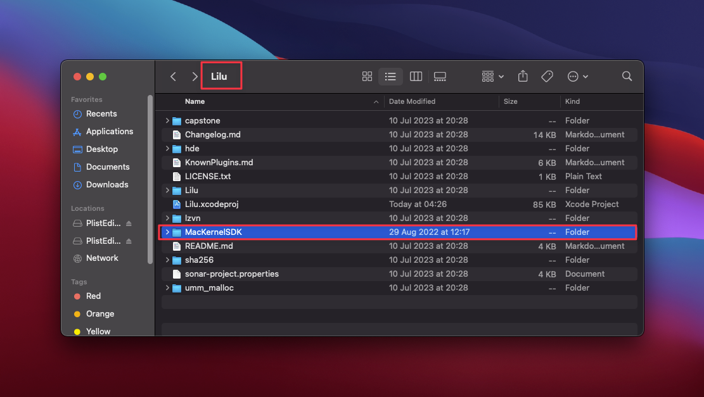Image resolution: width=704 pixels, height=397 pixels.
Task: Click the '85 KB' size value
Action: (544, 205)
